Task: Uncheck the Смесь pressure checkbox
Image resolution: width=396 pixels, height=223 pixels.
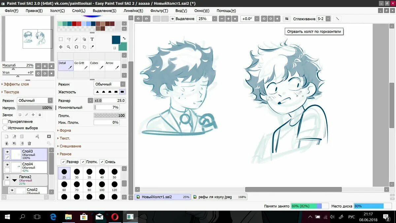Action: pos(102,162)
